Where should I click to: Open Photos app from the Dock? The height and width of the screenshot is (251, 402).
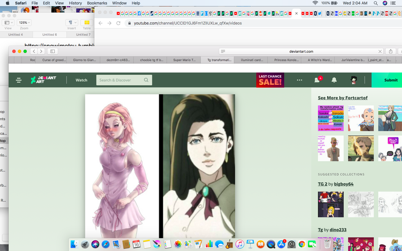[x=178, y=244]
